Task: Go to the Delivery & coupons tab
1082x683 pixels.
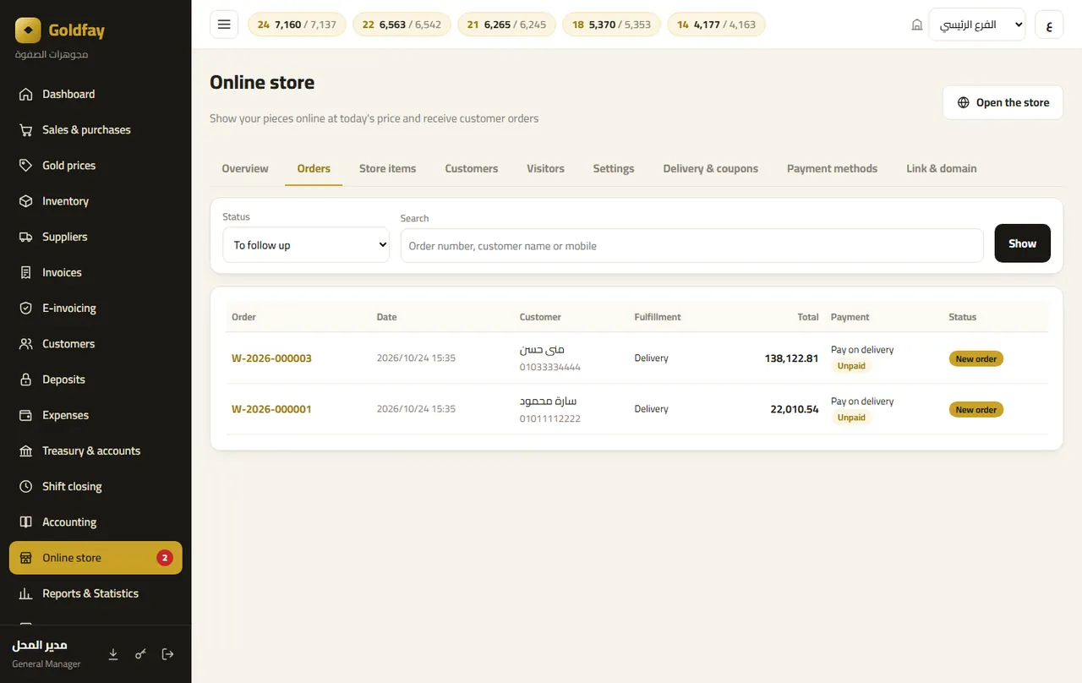Action: click(x=711, y=168)
